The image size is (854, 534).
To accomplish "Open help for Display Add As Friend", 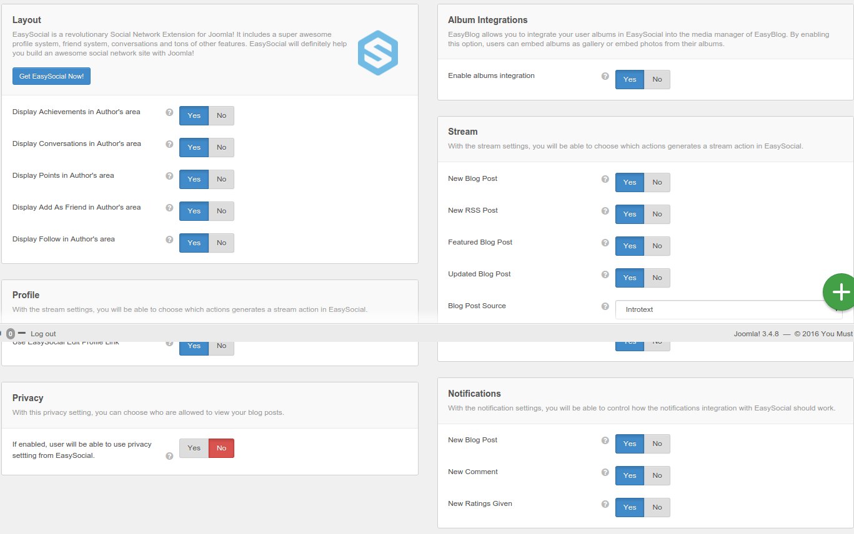I will pos(169,208).
